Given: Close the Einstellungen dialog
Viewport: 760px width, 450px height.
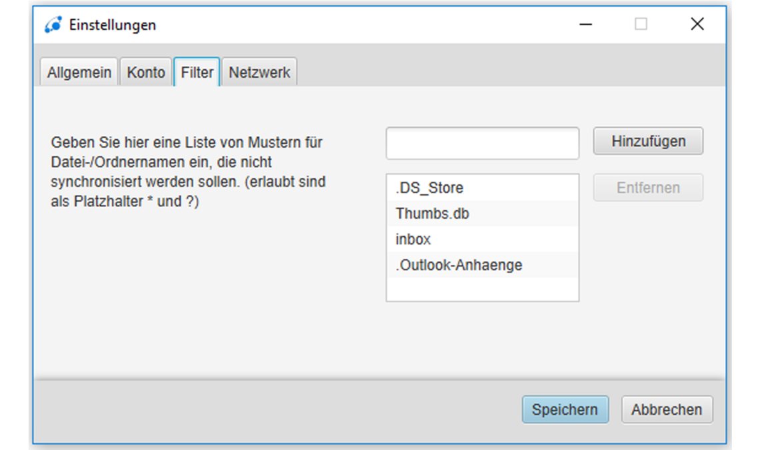Looking at the screenshot, I should coord(697,24).
